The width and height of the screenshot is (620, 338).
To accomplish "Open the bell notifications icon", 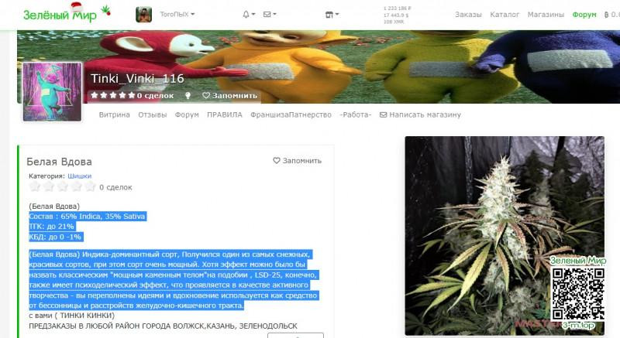I will tap(246, 14).
